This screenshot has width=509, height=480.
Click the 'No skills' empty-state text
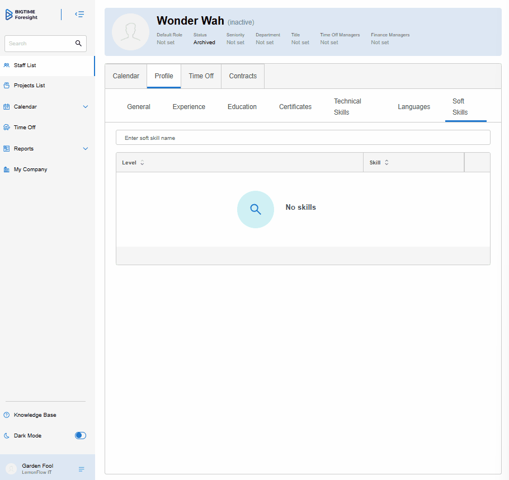pyautogui.click(x=300, y=207)
